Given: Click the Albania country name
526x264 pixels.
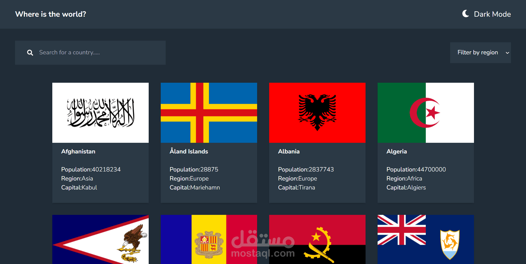Looking at the screenshot, I should pyautogui.click(x=289, y=152).
